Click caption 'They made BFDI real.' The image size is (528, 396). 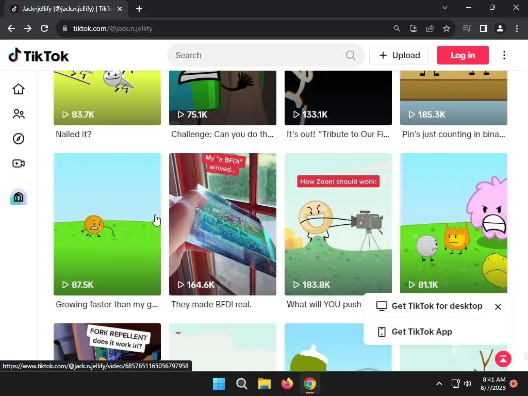click(x=211, y=304)
